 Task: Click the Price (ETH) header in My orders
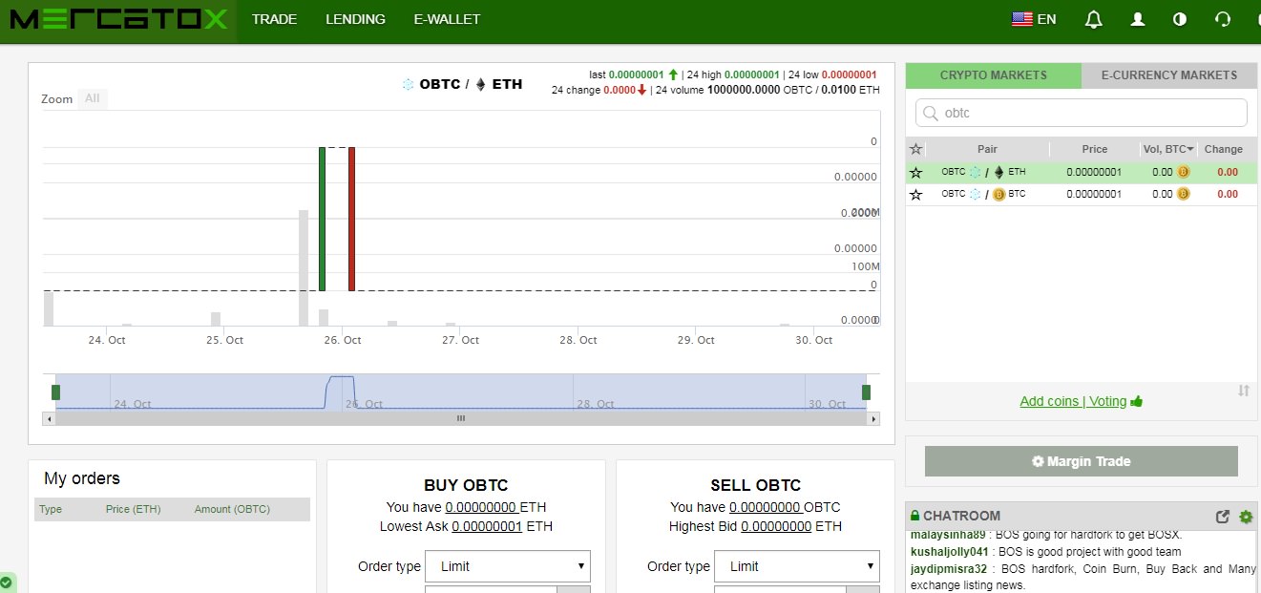[x=133, y=509]
